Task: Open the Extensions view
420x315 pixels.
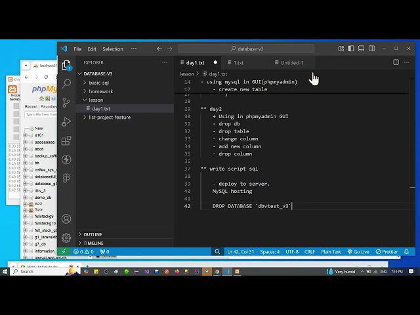Action: [66, 140]
